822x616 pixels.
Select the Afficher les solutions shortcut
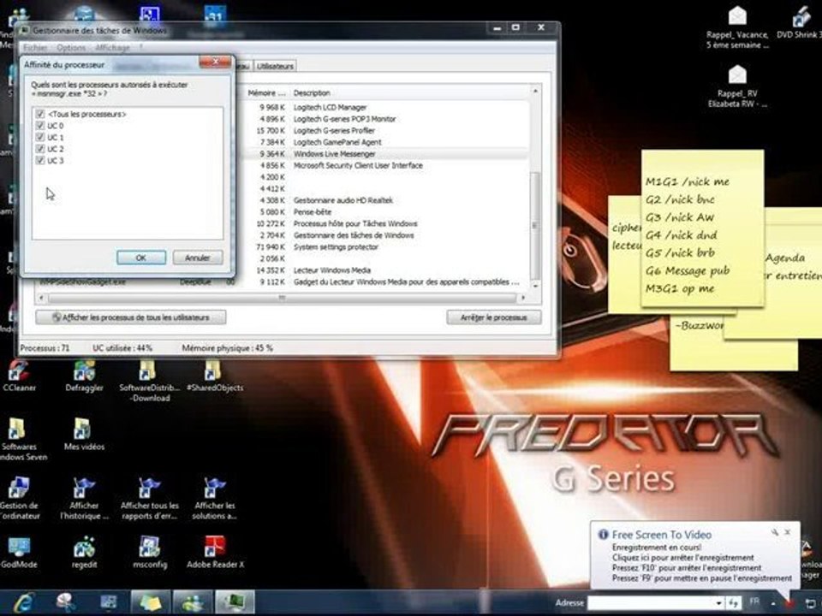[x=214, y=498]
